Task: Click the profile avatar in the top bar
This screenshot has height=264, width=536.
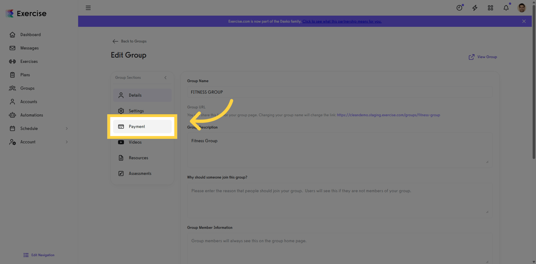Action: click(x=521, y=7)
